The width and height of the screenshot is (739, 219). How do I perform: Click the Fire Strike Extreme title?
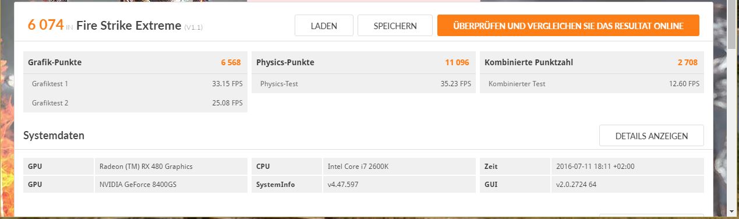128,25
